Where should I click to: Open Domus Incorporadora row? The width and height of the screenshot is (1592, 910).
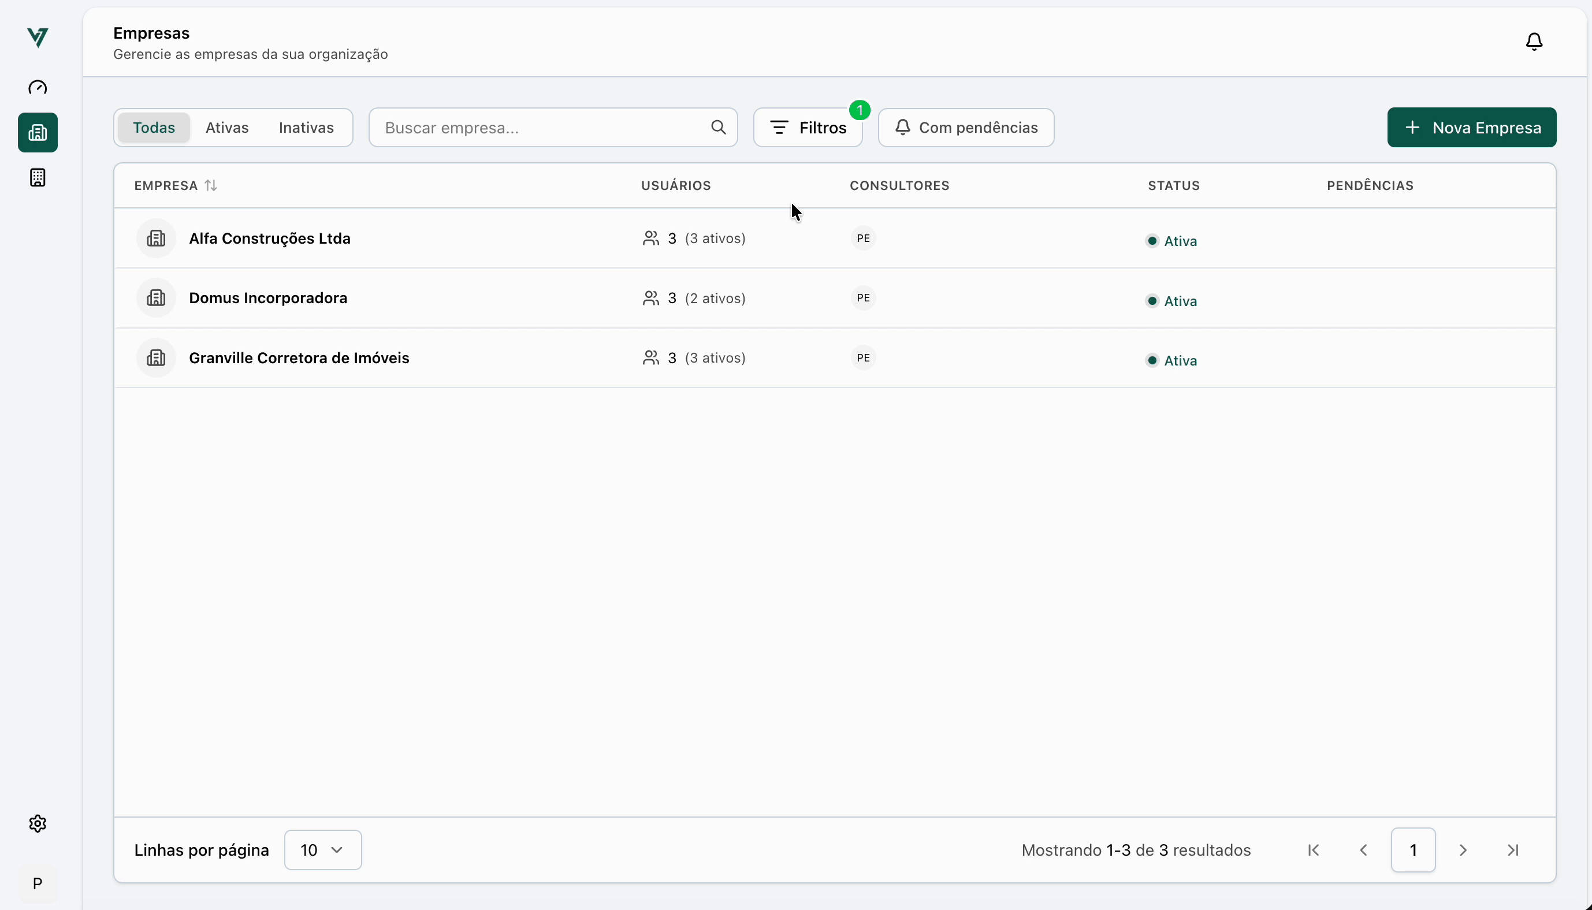pos(835,298)
